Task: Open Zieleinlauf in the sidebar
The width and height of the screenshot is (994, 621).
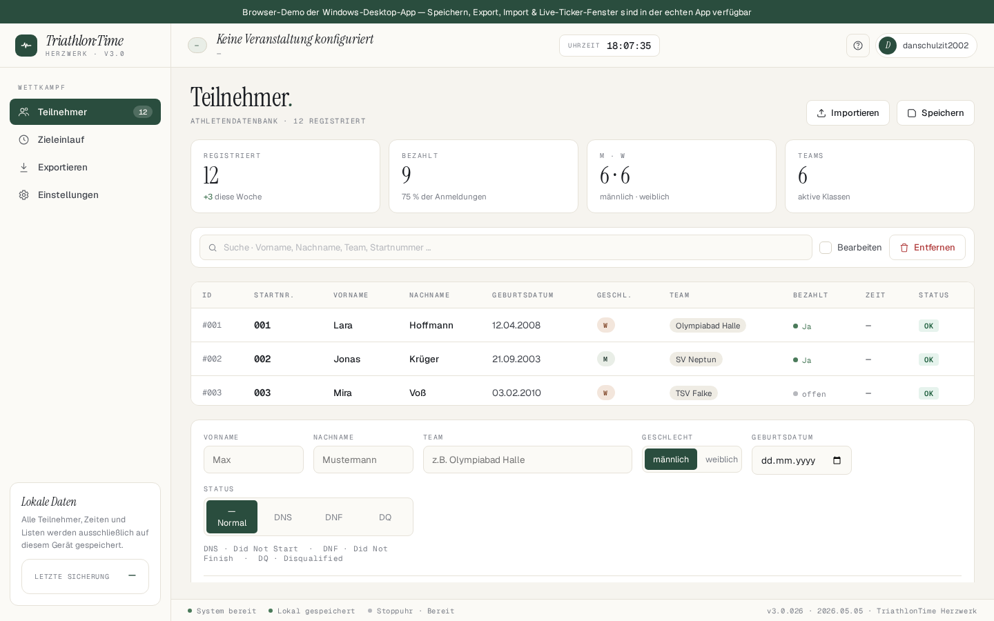Action: click(85, 139)
